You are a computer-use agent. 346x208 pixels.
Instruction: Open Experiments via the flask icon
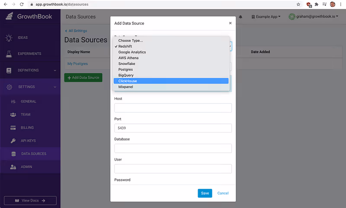click(x=9, y=54)
